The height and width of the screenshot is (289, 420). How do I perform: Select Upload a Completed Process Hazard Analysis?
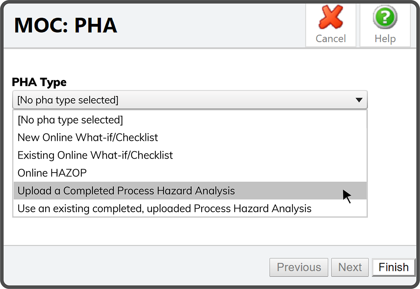click(126, 191)
